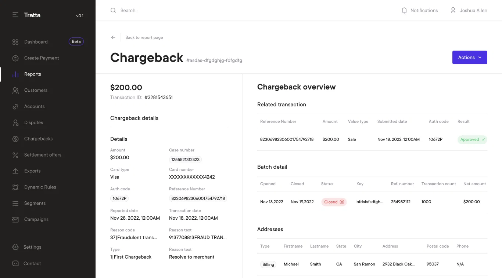Click the batch key bfdsfsfsdfgh value

(x=370, y=202)
